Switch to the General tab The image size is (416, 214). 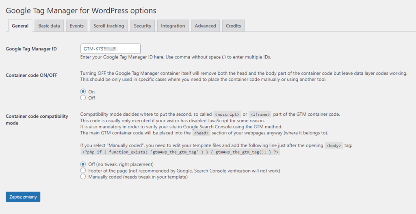tap(20, 26)
